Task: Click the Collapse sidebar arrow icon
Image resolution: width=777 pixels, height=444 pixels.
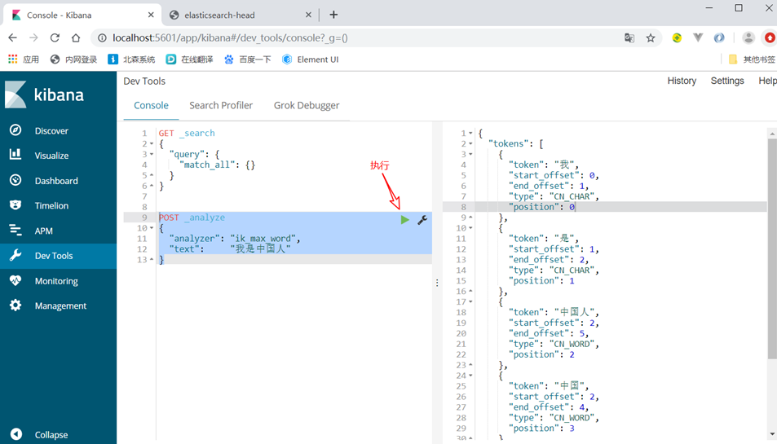Action: click(15, 434)
